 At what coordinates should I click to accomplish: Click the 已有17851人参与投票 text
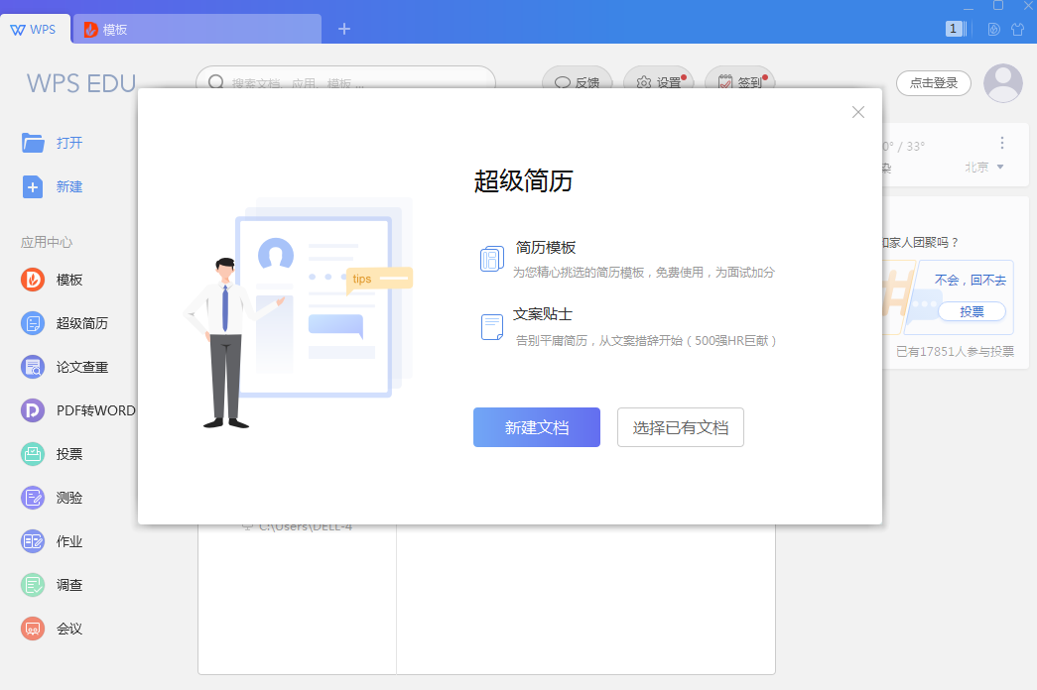(955, 352)
